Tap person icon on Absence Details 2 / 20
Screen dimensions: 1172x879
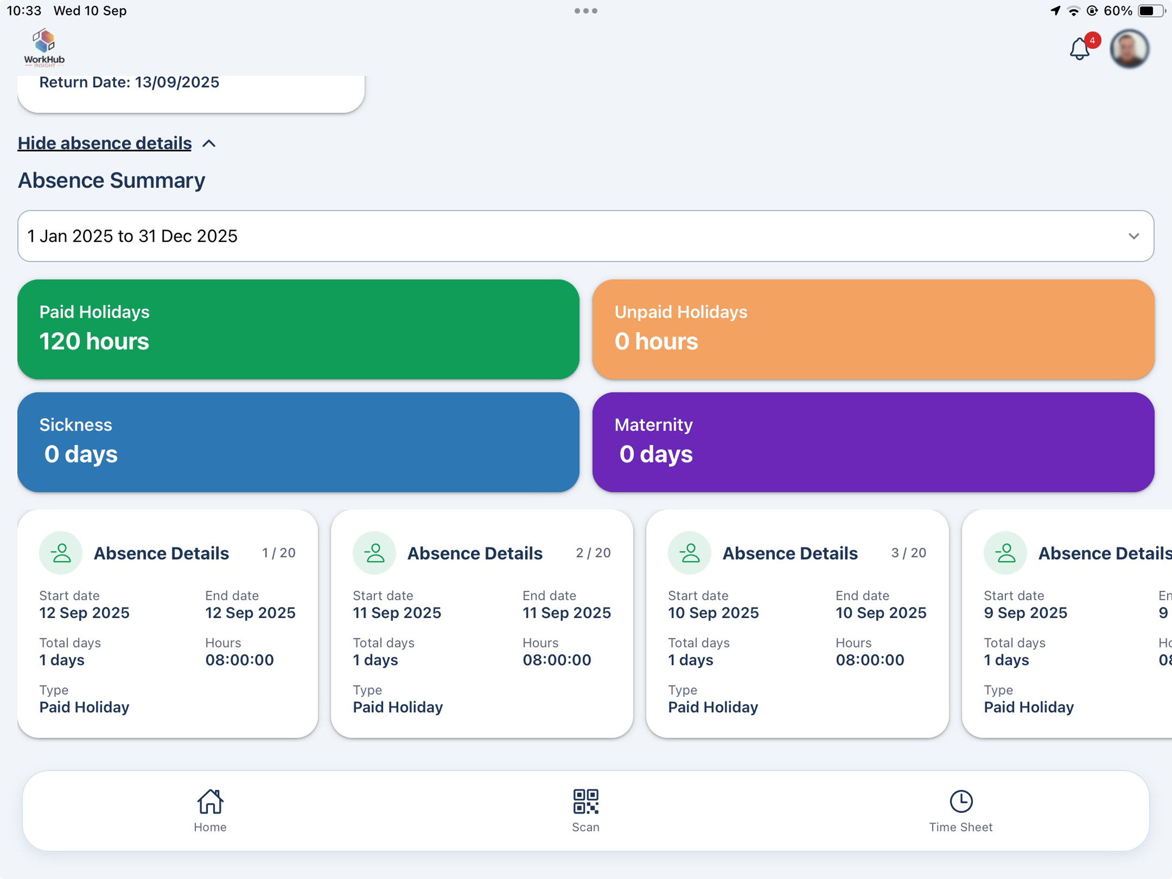point(375,553)
